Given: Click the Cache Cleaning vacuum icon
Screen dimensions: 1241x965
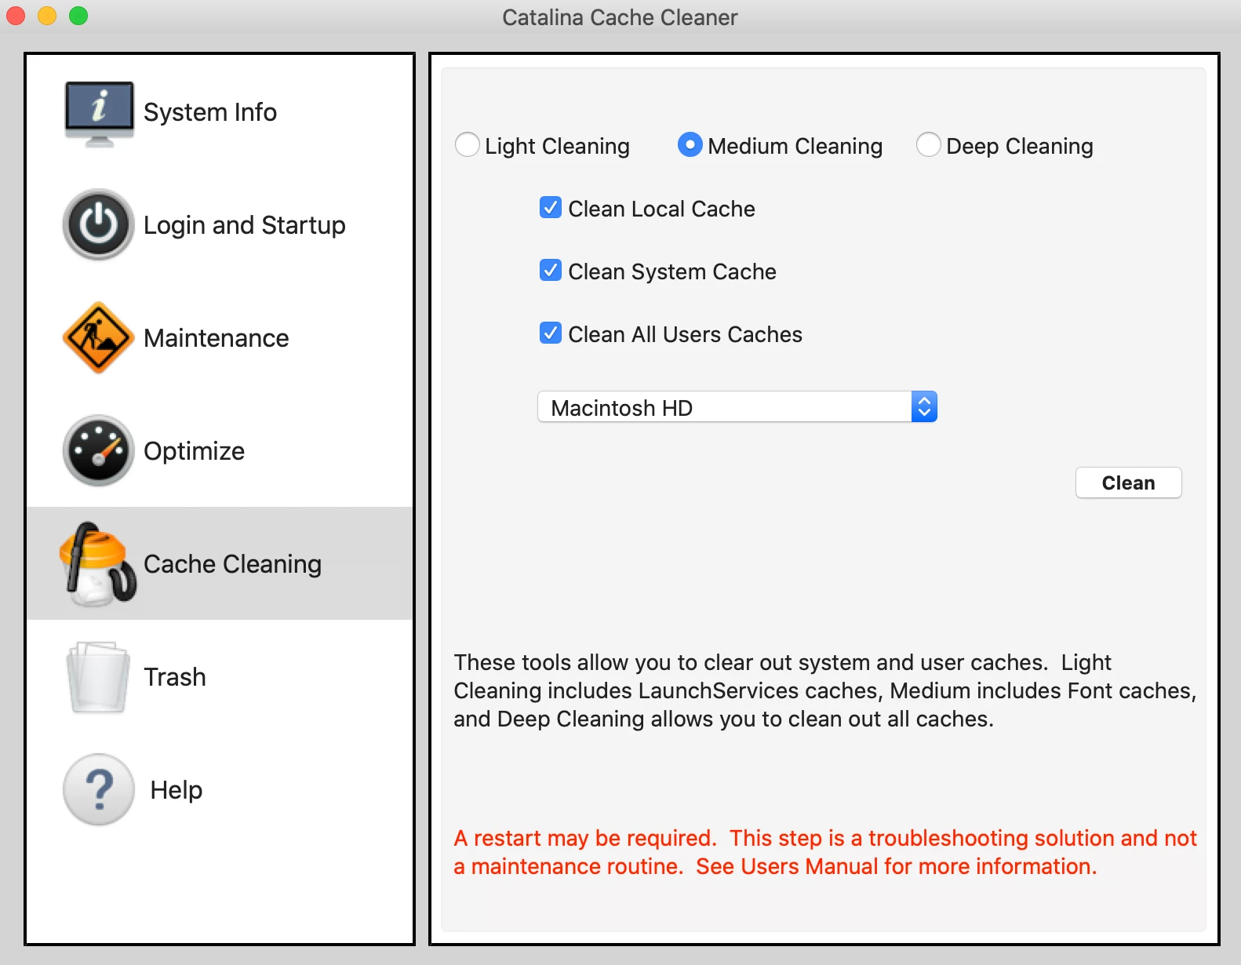Looking at the screenshot, I should [x=99, y=564].
